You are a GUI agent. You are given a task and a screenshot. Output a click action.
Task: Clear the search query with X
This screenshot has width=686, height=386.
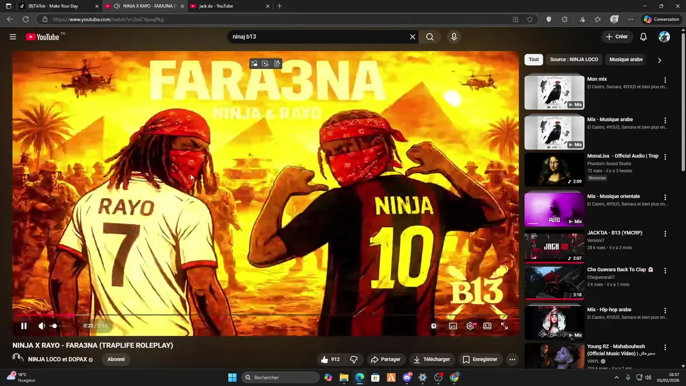click(413, 37)
